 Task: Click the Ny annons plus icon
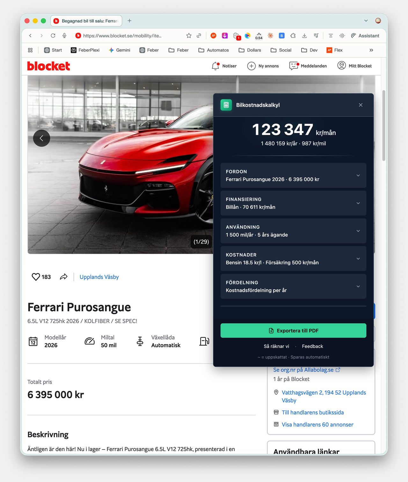point(251,66)
